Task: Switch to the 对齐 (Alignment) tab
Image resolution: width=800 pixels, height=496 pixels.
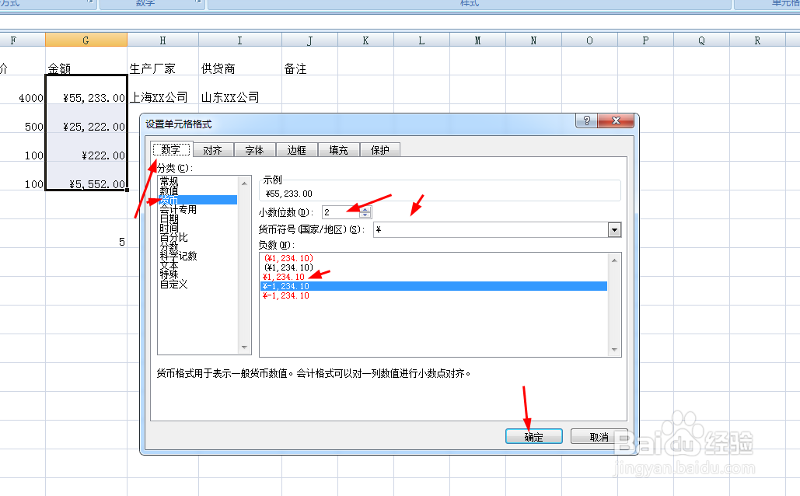Action: pos(213,150)
